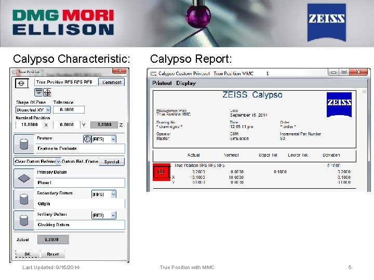Click Nominal Position Y field
The height and width of the screenshot is (280, 374).
(x=66, y=124)
